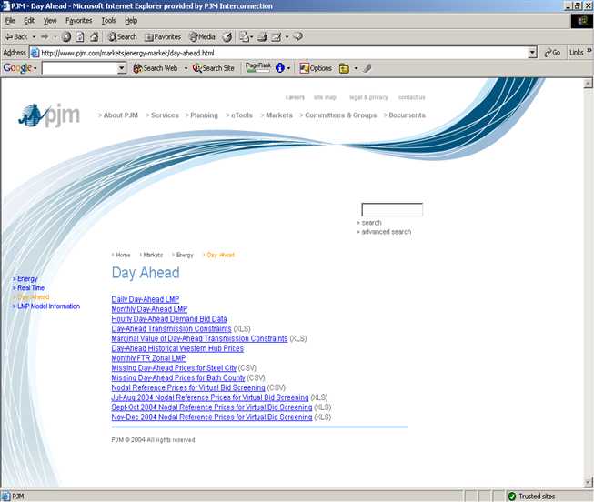Click the pjm logo
Image resolution: width=594 pixels, height=502 pixels.
tap(49, 115)
